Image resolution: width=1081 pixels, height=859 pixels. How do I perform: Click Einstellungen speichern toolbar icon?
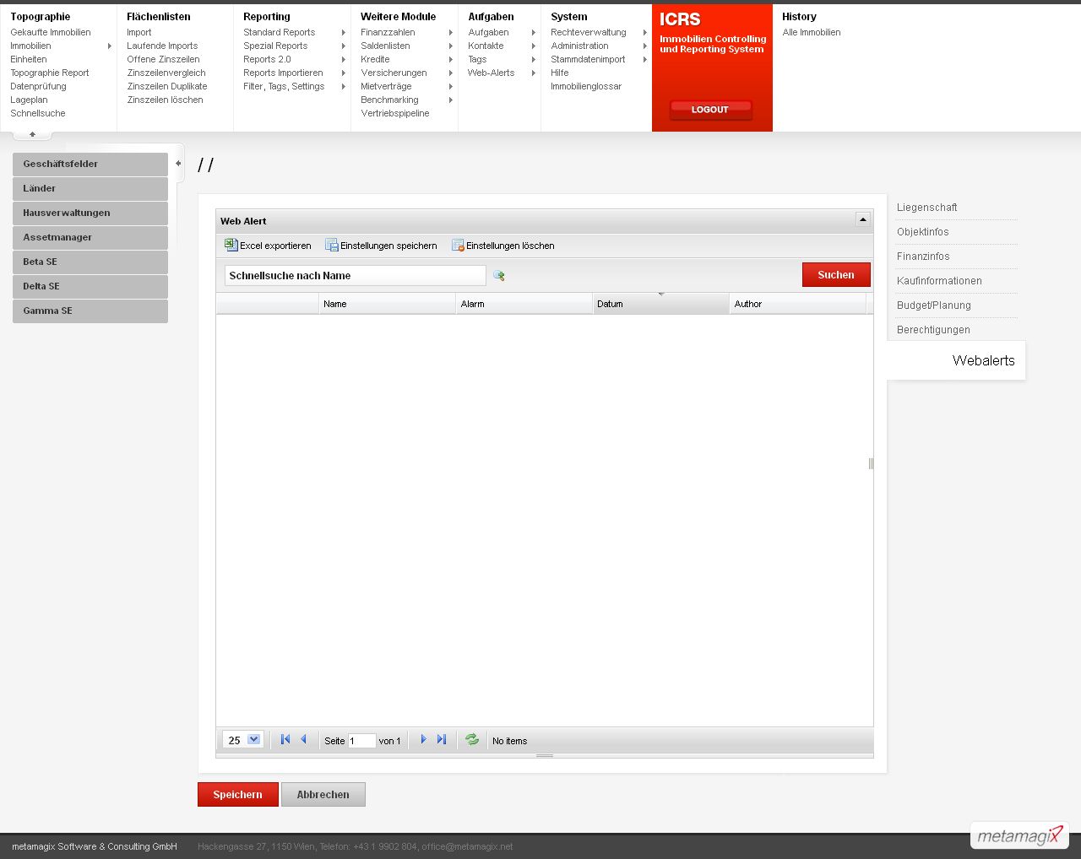pos(332,246)
